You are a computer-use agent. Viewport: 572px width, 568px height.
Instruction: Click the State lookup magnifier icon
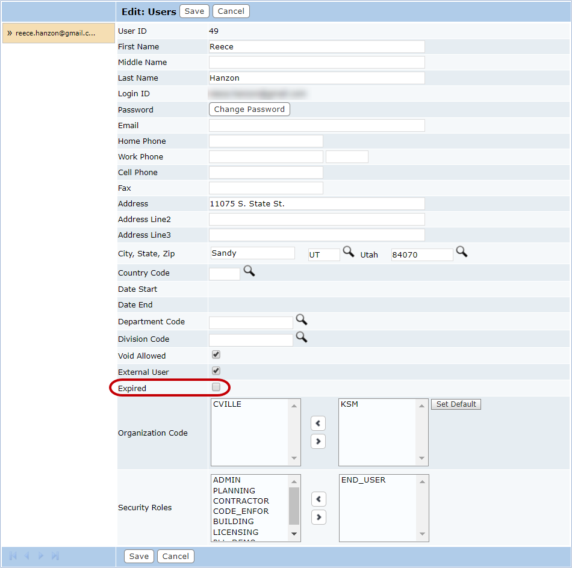pos(348,252)
